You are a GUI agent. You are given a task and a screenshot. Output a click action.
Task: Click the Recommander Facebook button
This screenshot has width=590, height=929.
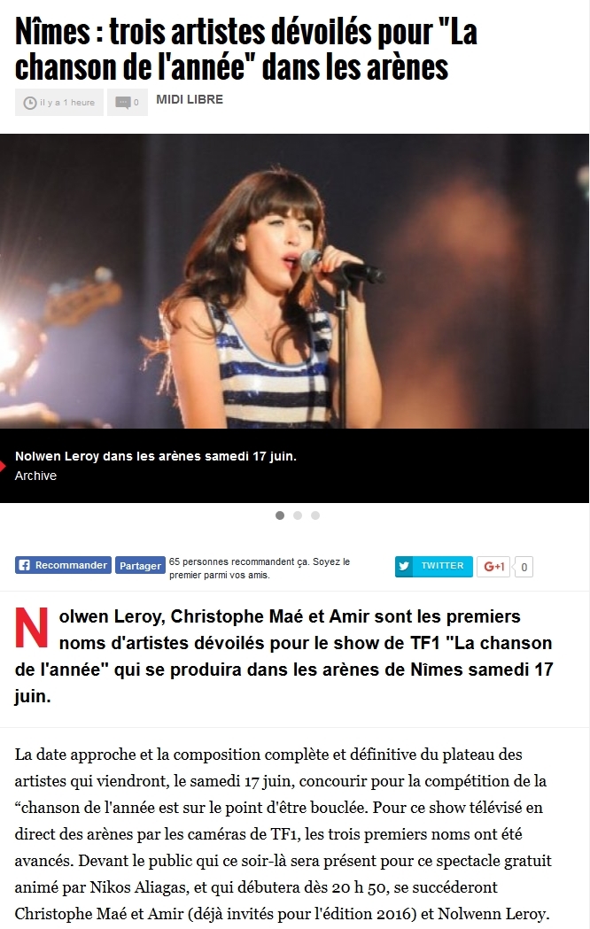pyautogui.click(x=64, y=565)
